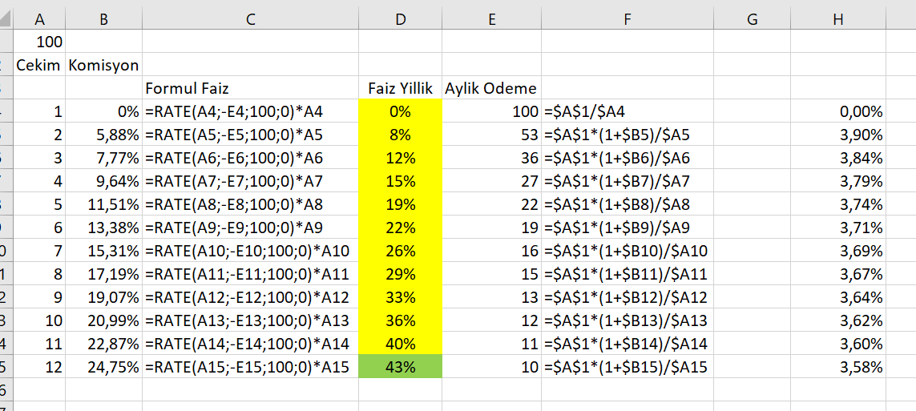Select the 9,64% commission cell

pyautogui.click(x=104, y=181)
